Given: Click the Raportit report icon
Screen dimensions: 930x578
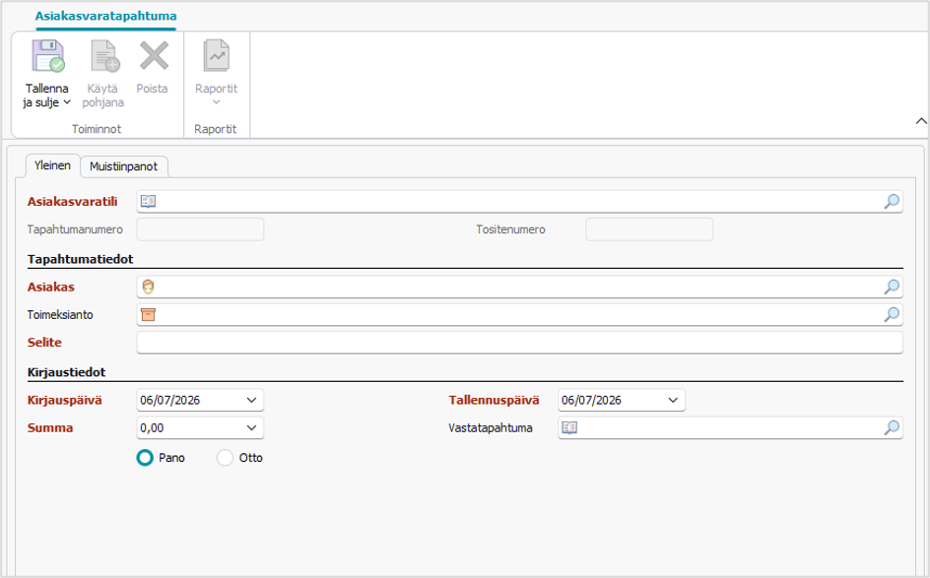Looking at the screenshot, I should pos(217,56).
